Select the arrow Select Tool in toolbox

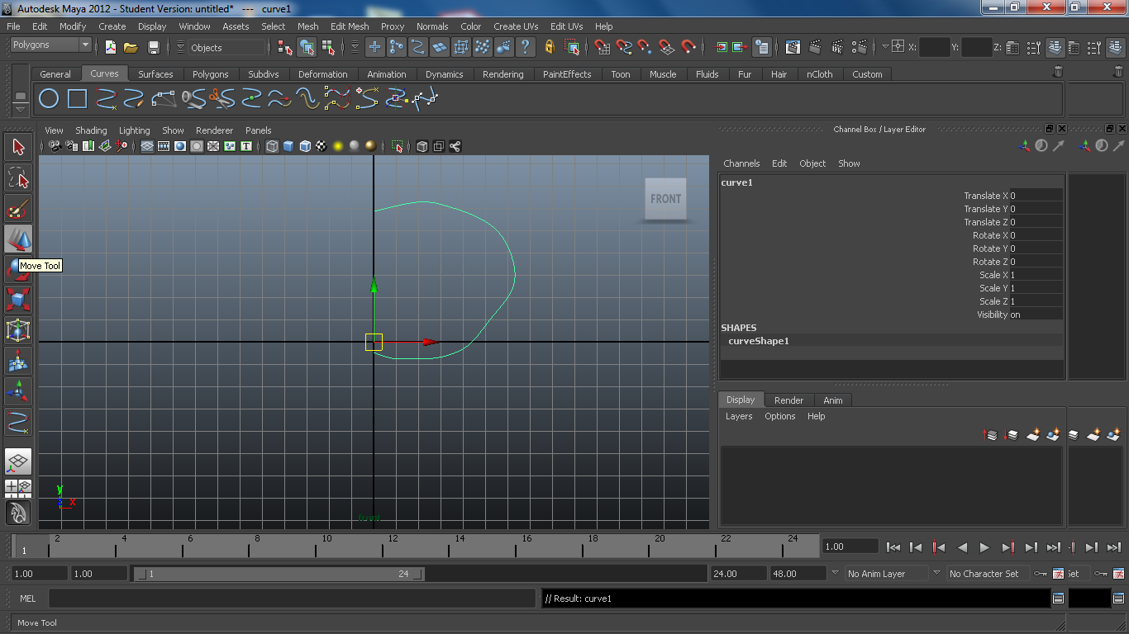[18, 147]
